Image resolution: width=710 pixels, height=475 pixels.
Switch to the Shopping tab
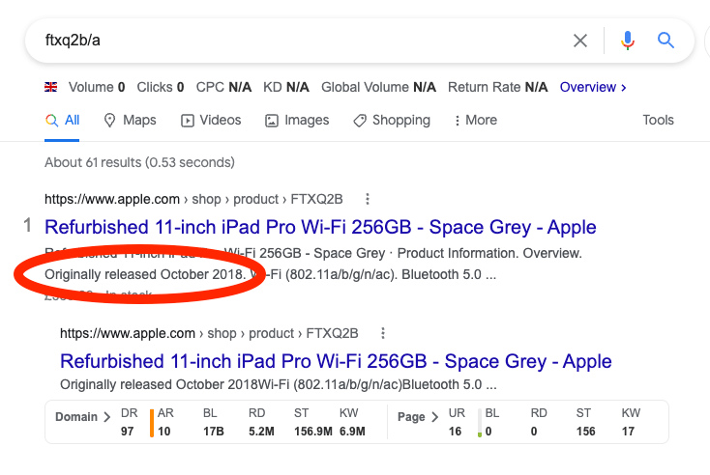(392, 121)
